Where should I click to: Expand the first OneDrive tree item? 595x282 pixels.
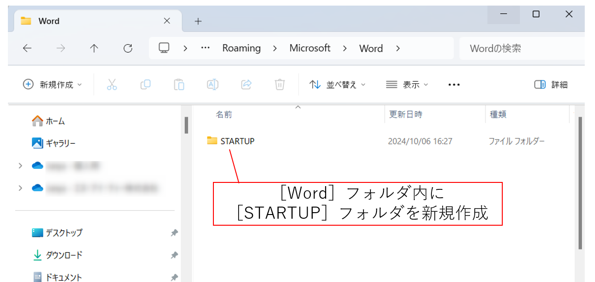tap(20, 166)
